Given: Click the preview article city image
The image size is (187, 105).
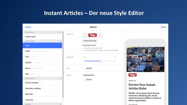Looking at the screenshot, I should tap(145, 59).
